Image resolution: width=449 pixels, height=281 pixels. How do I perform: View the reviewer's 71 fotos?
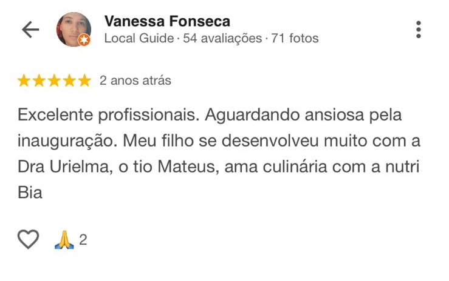pyautogui.click(x=294, y=38)
